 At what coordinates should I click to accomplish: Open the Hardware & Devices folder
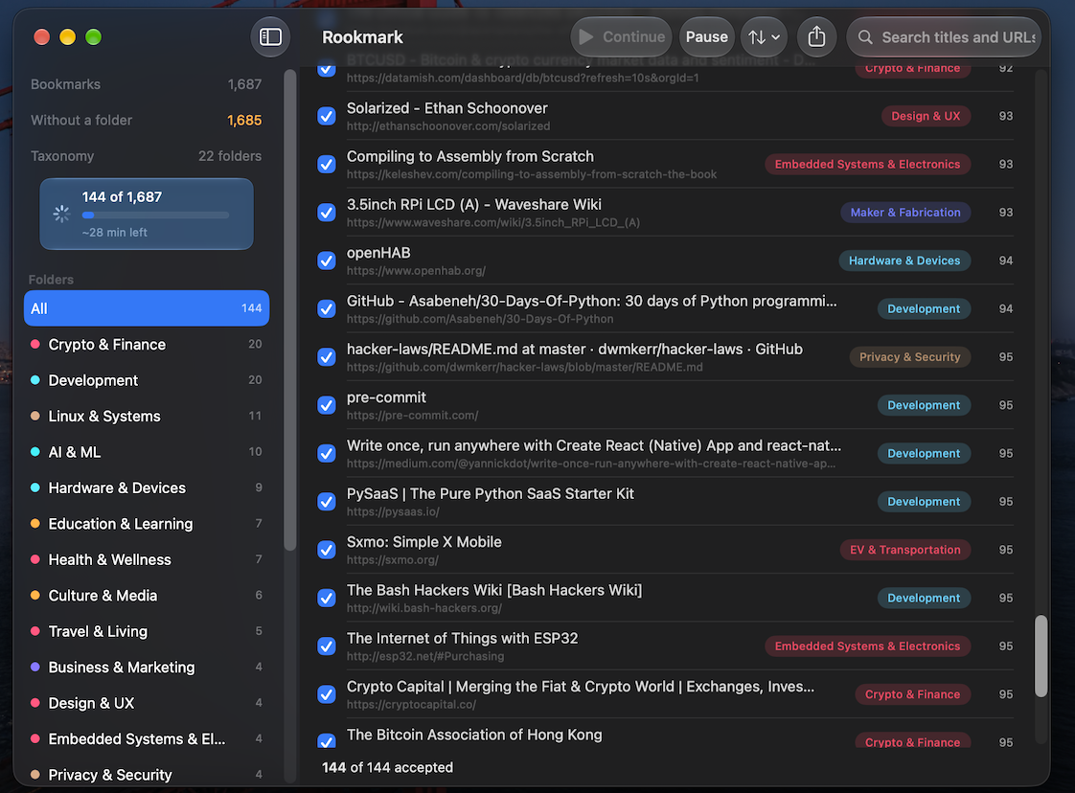(147, 488)
